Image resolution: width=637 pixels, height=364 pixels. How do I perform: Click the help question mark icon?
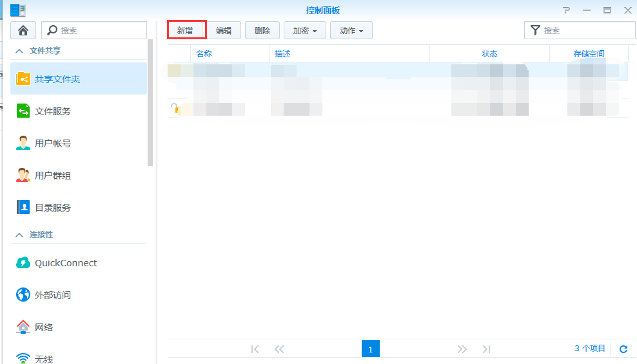coord(566,10)
